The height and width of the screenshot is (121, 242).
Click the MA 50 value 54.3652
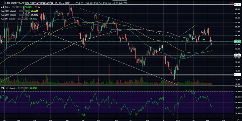(x=33, y=19)
